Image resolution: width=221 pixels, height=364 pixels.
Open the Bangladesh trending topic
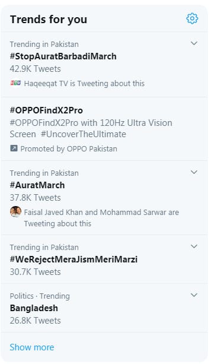pyautogui.click(x=34, y=308)
